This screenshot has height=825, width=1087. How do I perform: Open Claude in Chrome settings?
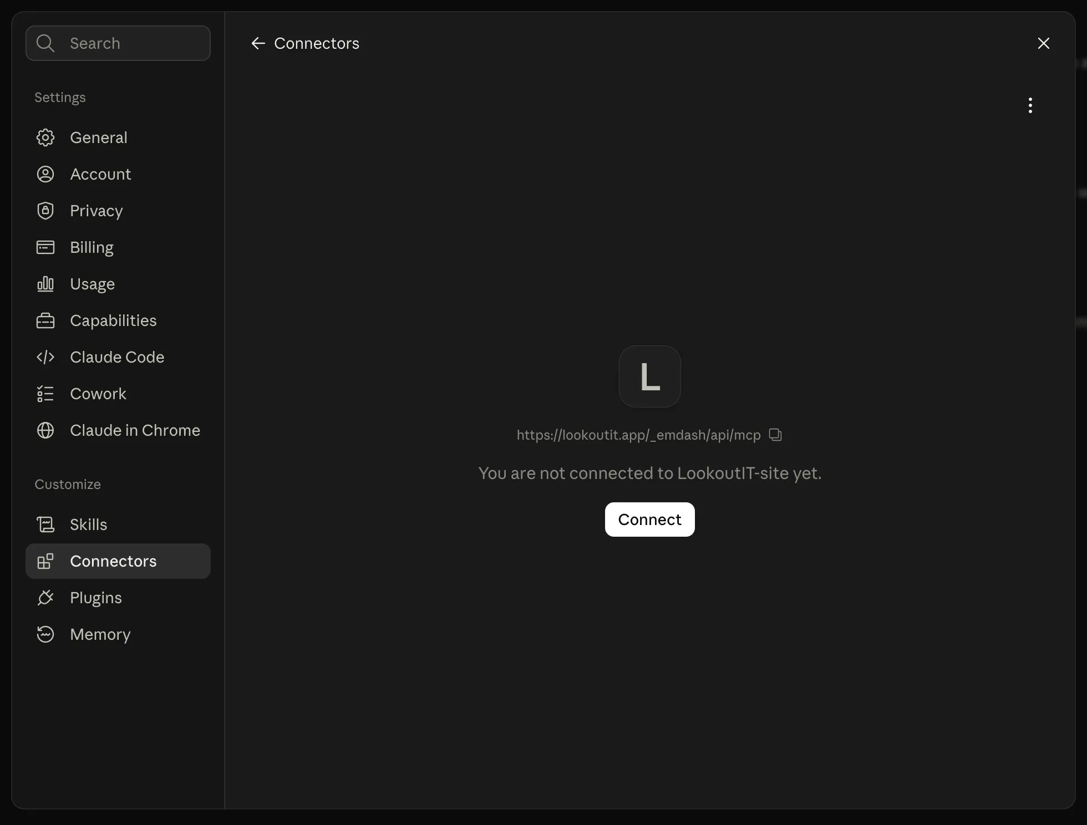118,430
